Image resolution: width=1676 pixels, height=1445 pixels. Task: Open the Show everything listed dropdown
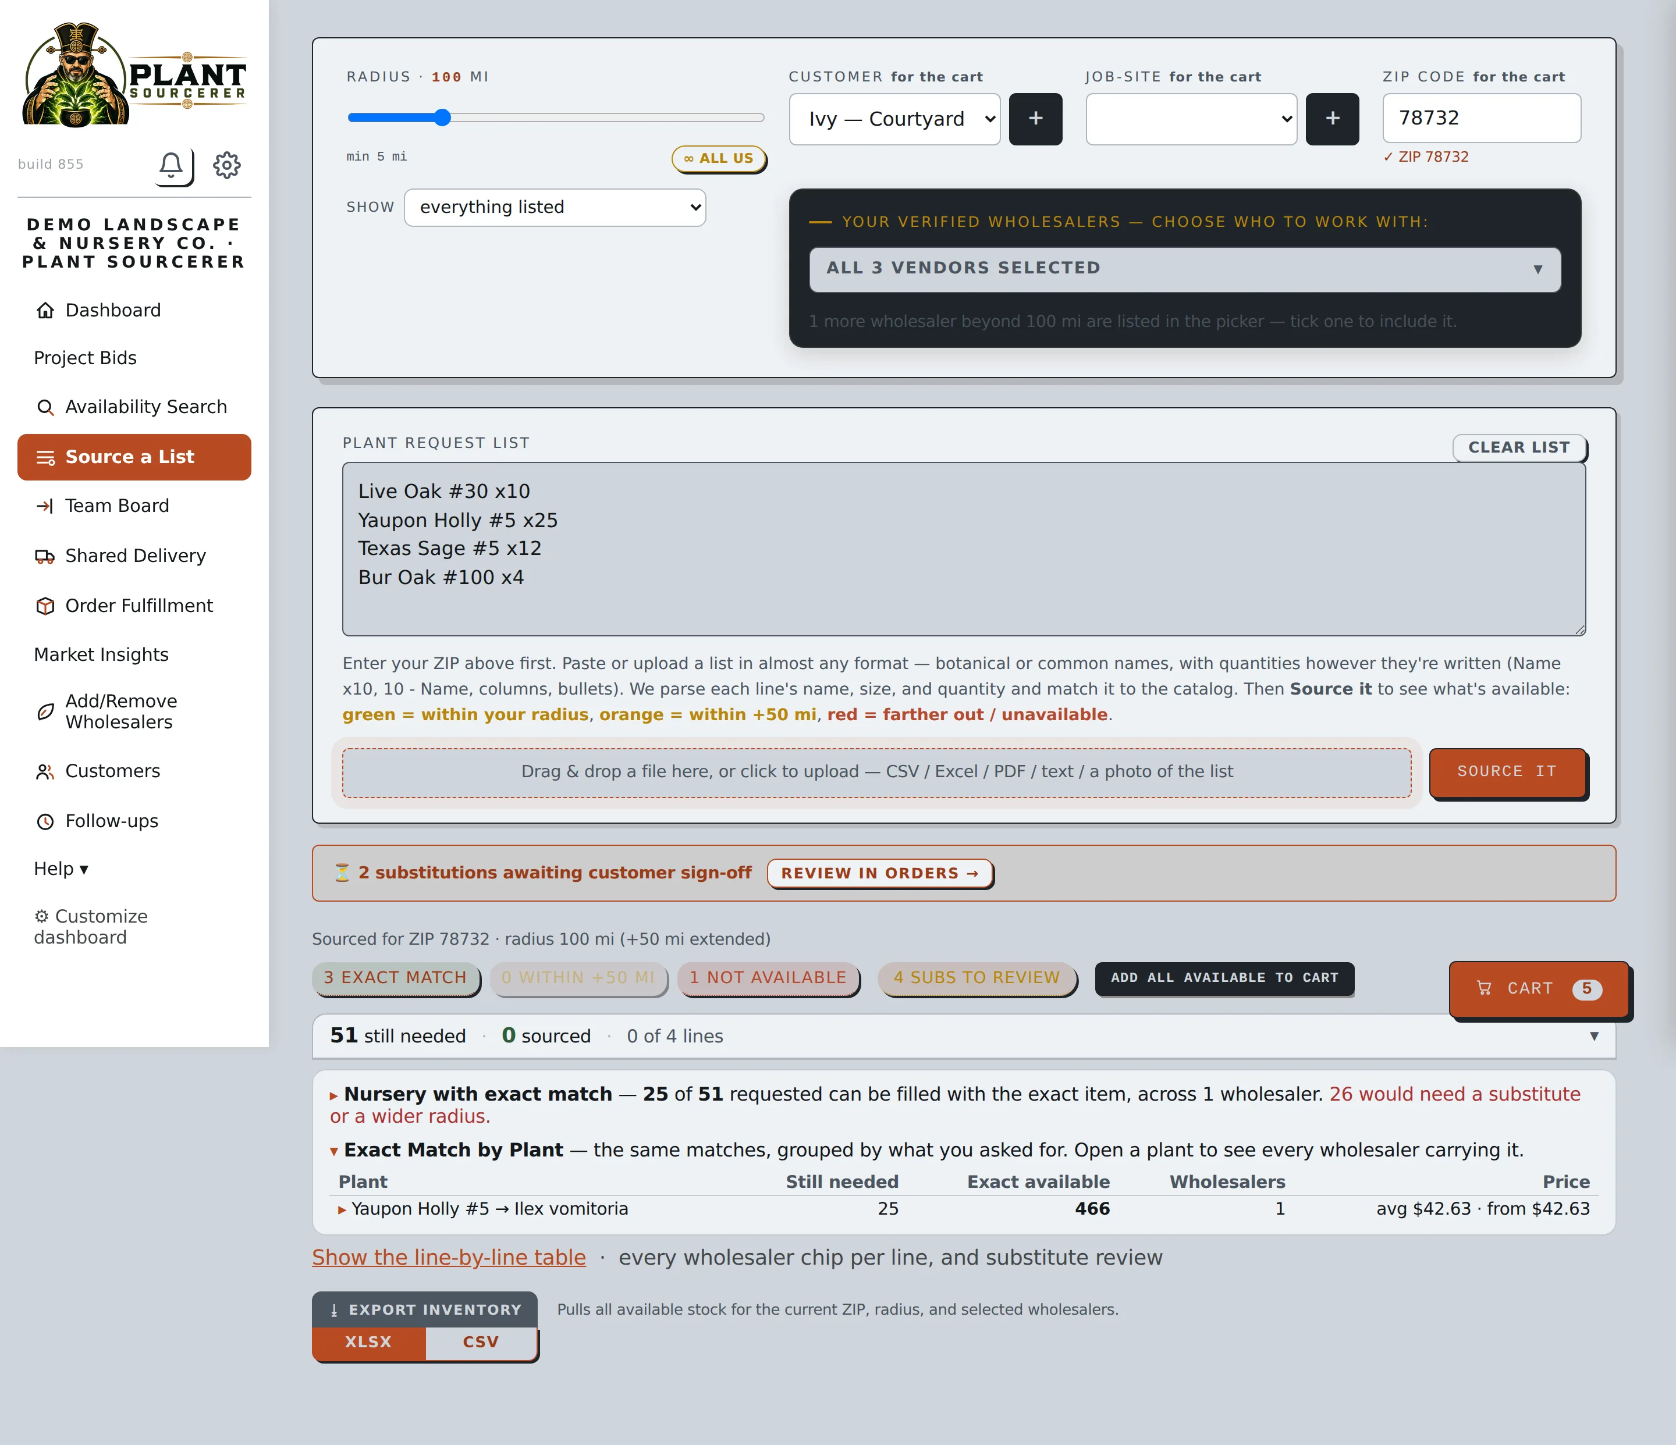point(555,208)
